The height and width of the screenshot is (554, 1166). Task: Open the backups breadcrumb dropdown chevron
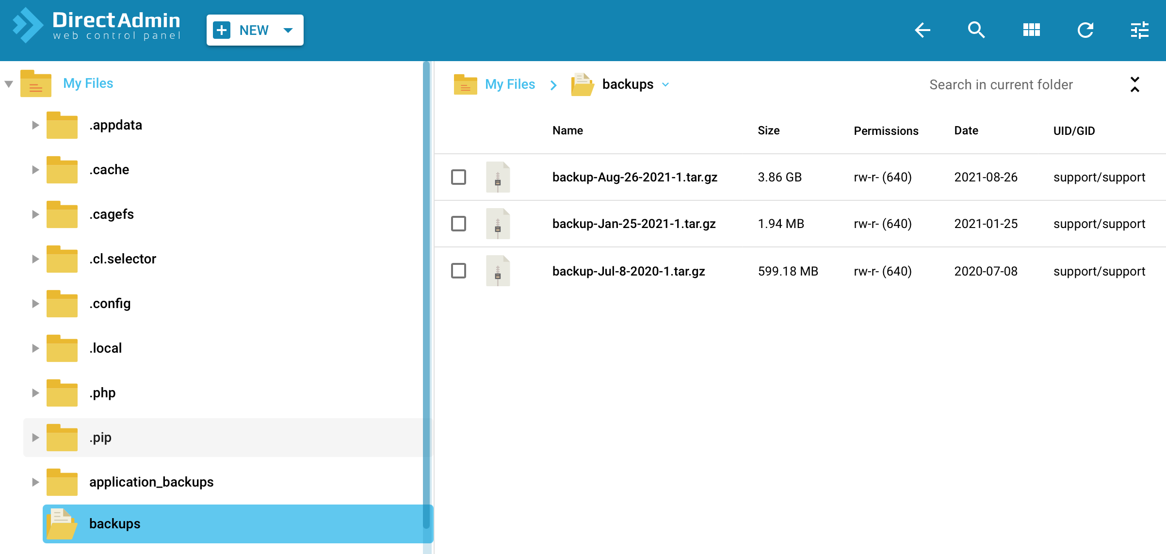click(x=665, y=84)
